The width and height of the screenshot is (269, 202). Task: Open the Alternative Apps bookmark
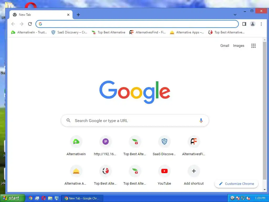[x=187, y=32]
